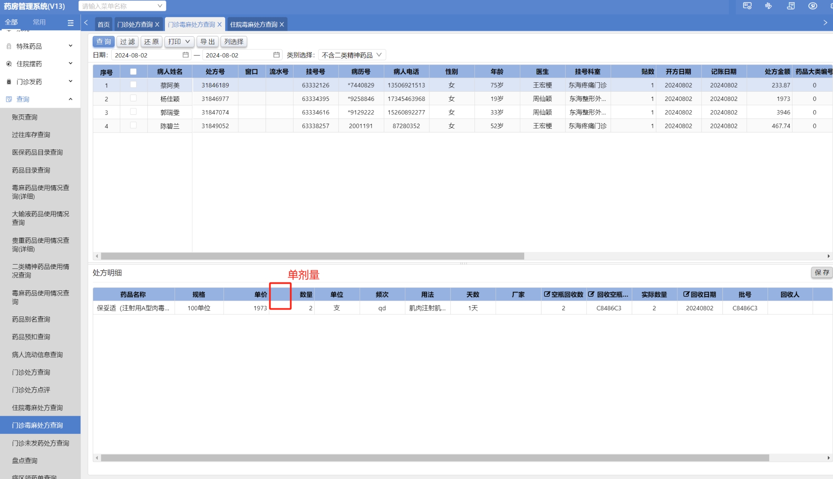Toggle the sidebar hamburger menu icon
Image resolution: width=833 pixels, height=479 pixels.
pos(70,23)
